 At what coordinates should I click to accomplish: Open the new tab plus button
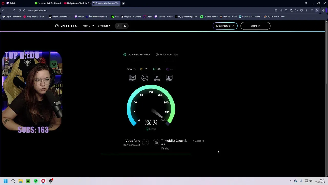[123, 3]
